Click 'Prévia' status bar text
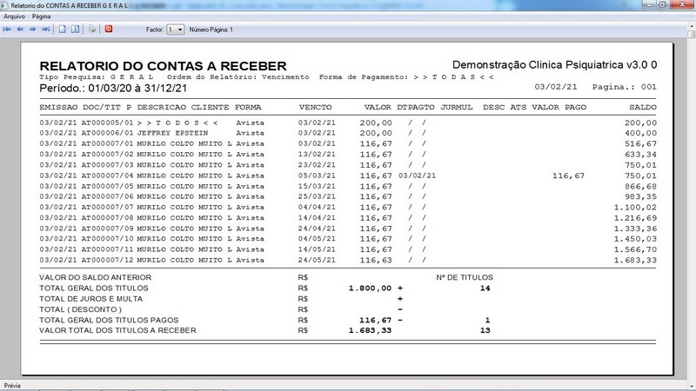The width and height of the screenshot is (696, 391). pyautogui.click(x=12, y=386)
